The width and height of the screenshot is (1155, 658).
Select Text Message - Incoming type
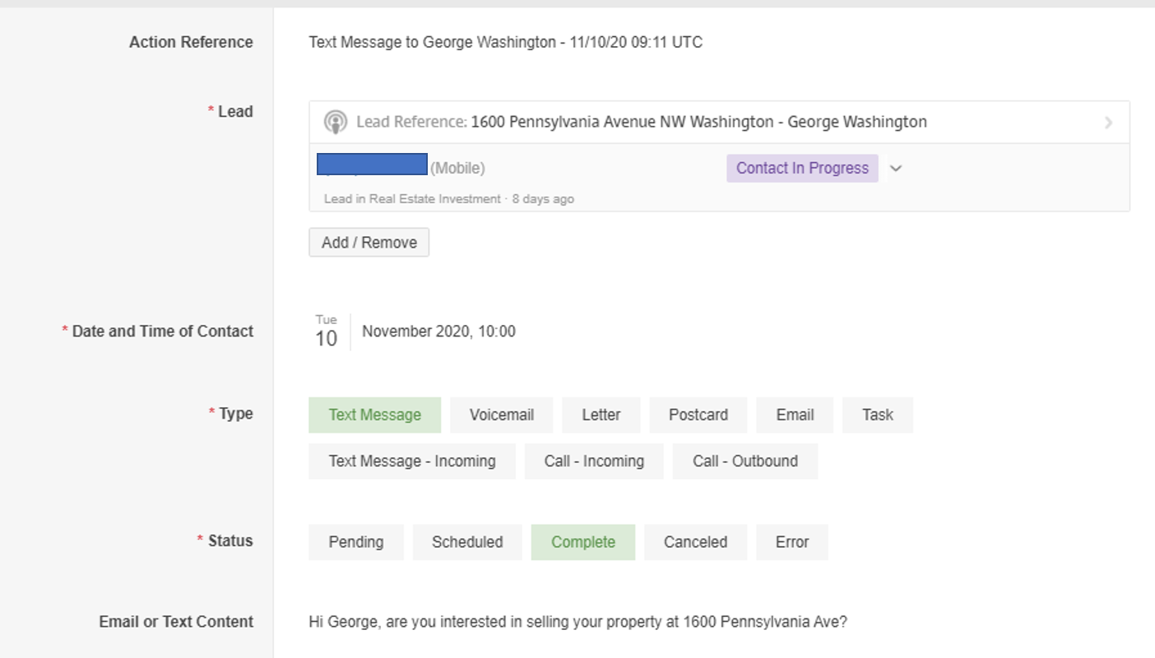tap(411, 461)
